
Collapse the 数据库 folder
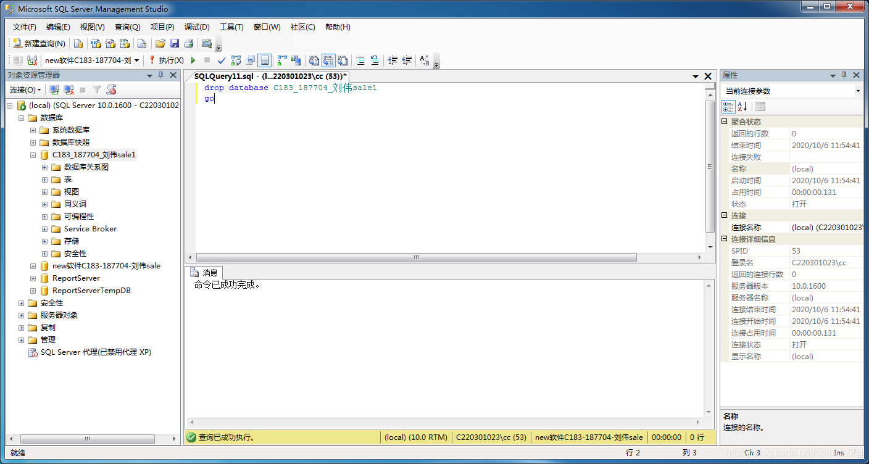22,118
